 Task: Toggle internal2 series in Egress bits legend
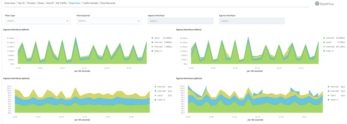click(x=330, y=46)
